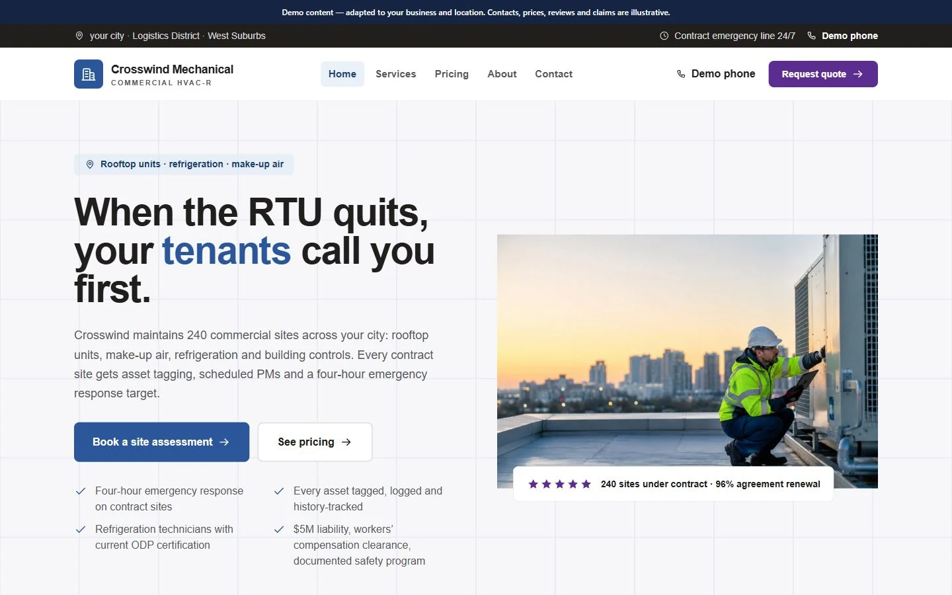Navigate to the About page
Screen dimensions: 952x595
(502, 74)
